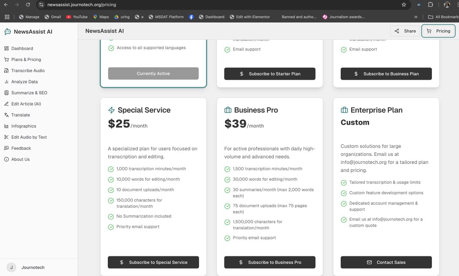
Task: Click the Infographics chart icon
Action: (6, 126)
